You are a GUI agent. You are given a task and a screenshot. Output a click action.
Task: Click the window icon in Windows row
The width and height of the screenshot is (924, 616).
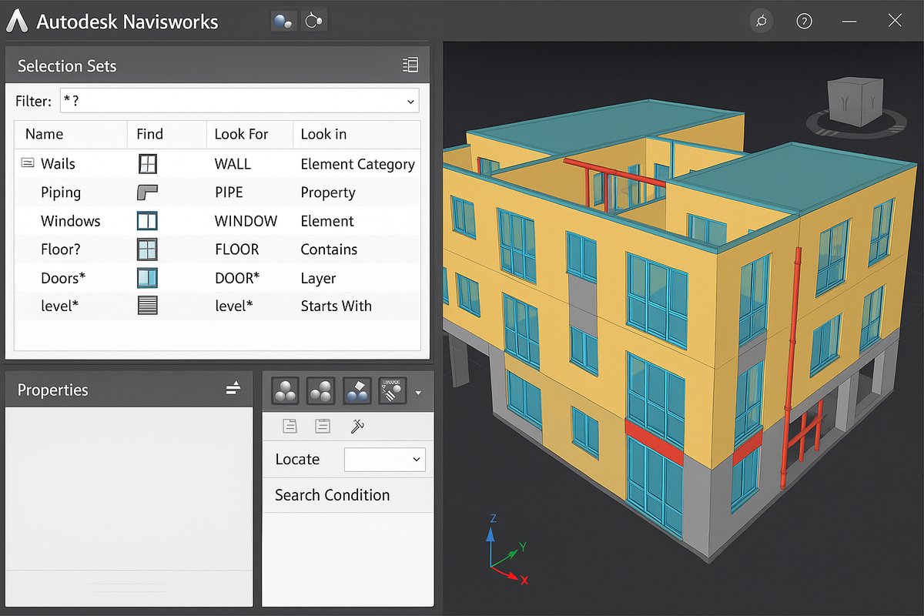147,221
